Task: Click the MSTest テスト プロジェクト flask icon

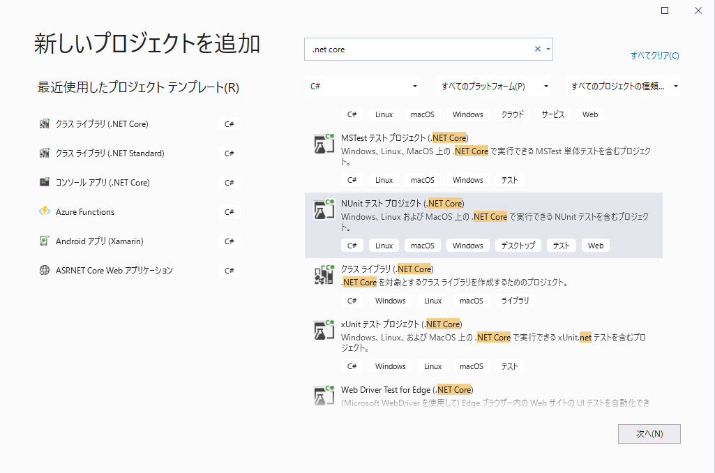Action: coord(324,144)
